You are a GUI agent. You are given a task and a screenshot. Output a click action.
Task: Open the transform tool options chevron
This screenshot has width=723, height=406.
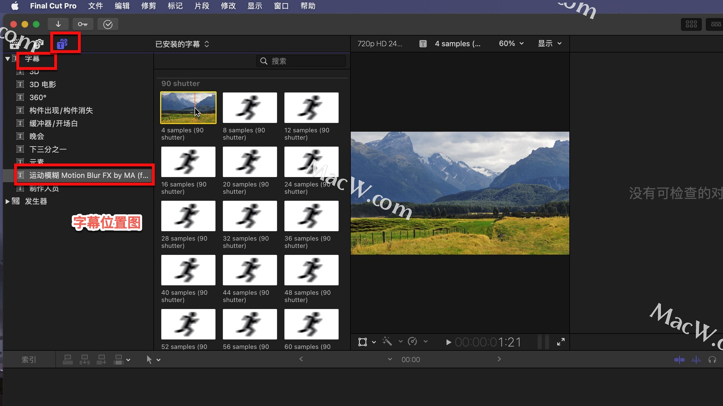[x=374, y=342]
